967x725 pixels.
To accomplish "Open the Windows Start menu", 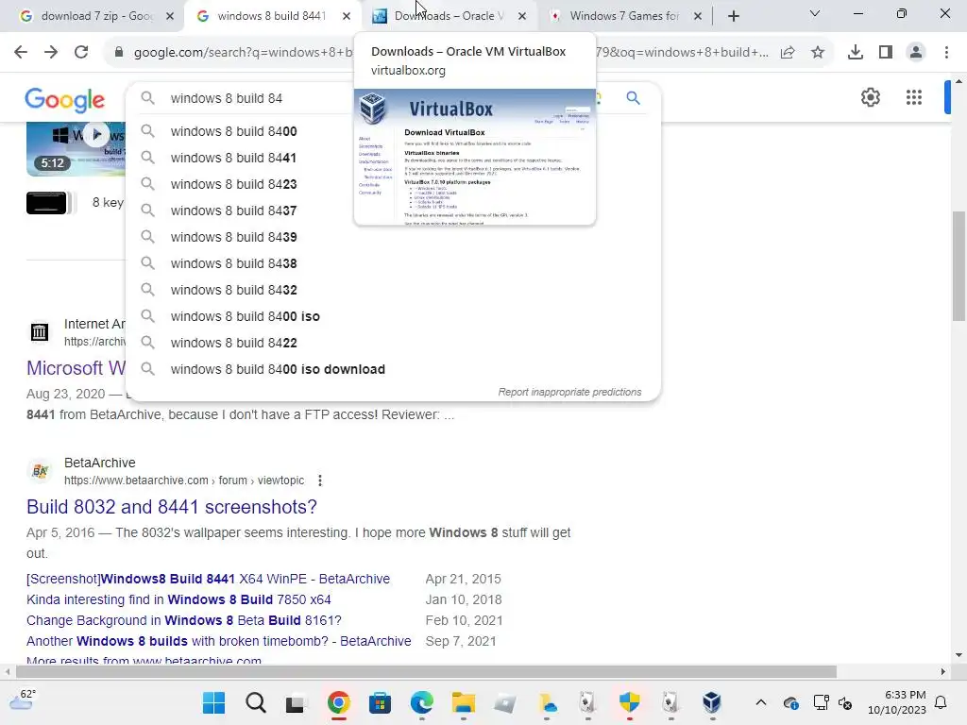I will (x=214, y=702).
